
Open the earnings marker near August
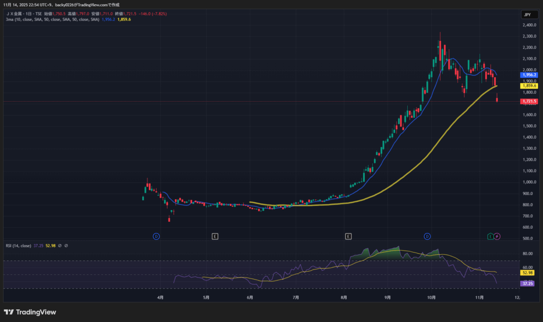(348, 236)
